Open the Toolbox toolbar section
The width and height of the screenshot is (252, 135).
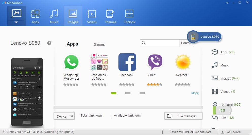click(x=129, y=16)
